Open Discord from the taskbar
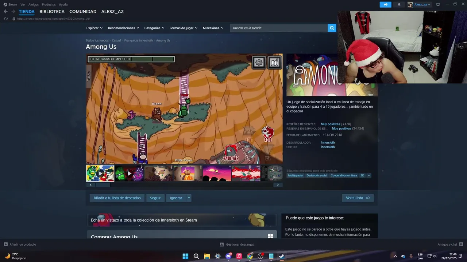The height and width of the screenshot is (262, 467). tap(228, 256)
